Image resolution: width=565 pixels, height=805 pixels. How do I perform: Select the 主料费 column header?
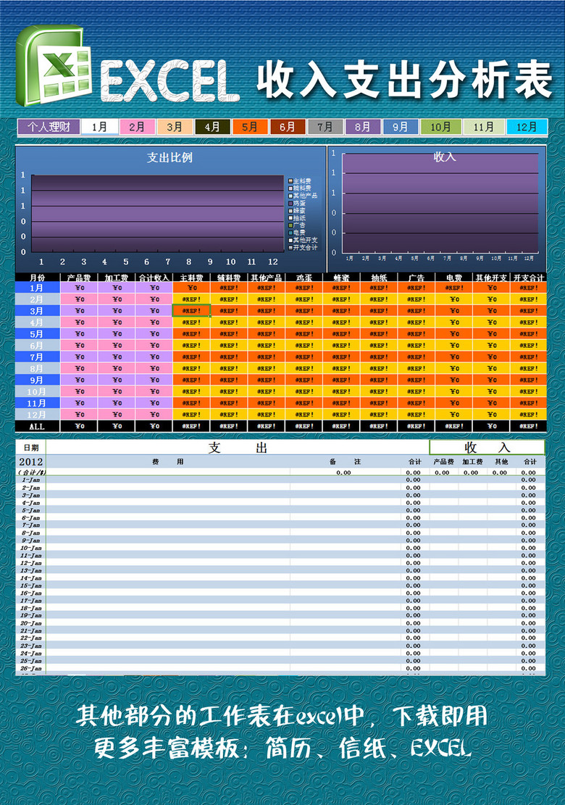[x=191, y=278]
